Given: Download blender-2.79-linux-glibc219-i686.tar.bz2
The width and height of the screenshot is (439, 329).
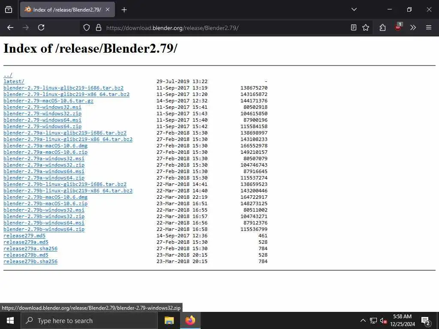Looking at the screenshot, I should (63, 88).
